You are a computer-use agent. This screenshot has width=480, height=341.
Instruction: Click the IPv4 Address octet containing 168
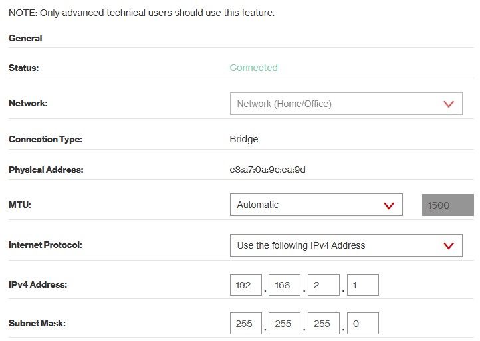(x=285, y=285)
